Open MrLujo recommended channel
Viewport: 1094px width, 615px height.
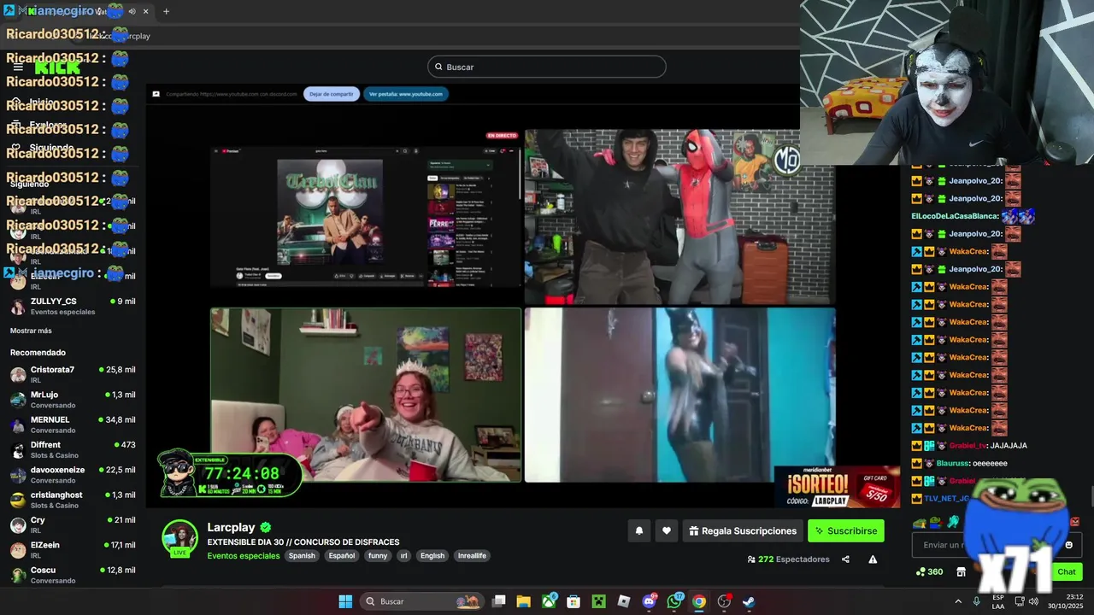pos(73,400)
